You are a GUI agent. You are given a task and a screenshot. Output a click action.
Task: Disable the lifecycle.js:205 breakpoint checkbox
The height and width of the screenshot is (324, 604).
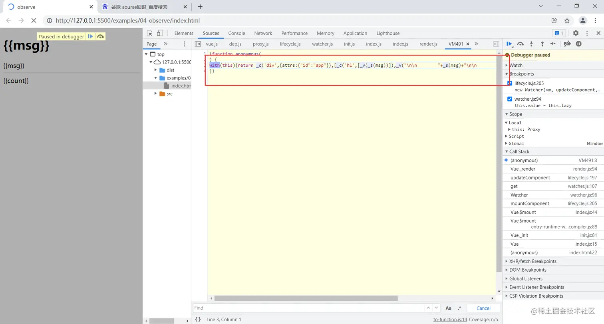tap(510, 83)
